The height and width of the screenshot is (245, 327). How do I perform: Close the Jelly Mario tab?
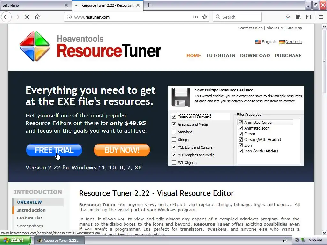pyautogui.click(x=66, y=5)
